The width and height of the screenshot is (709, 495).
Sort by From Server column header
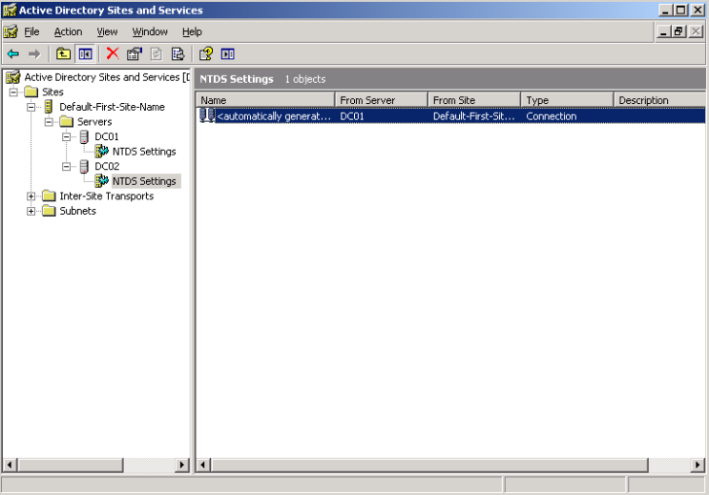point(381,100)
